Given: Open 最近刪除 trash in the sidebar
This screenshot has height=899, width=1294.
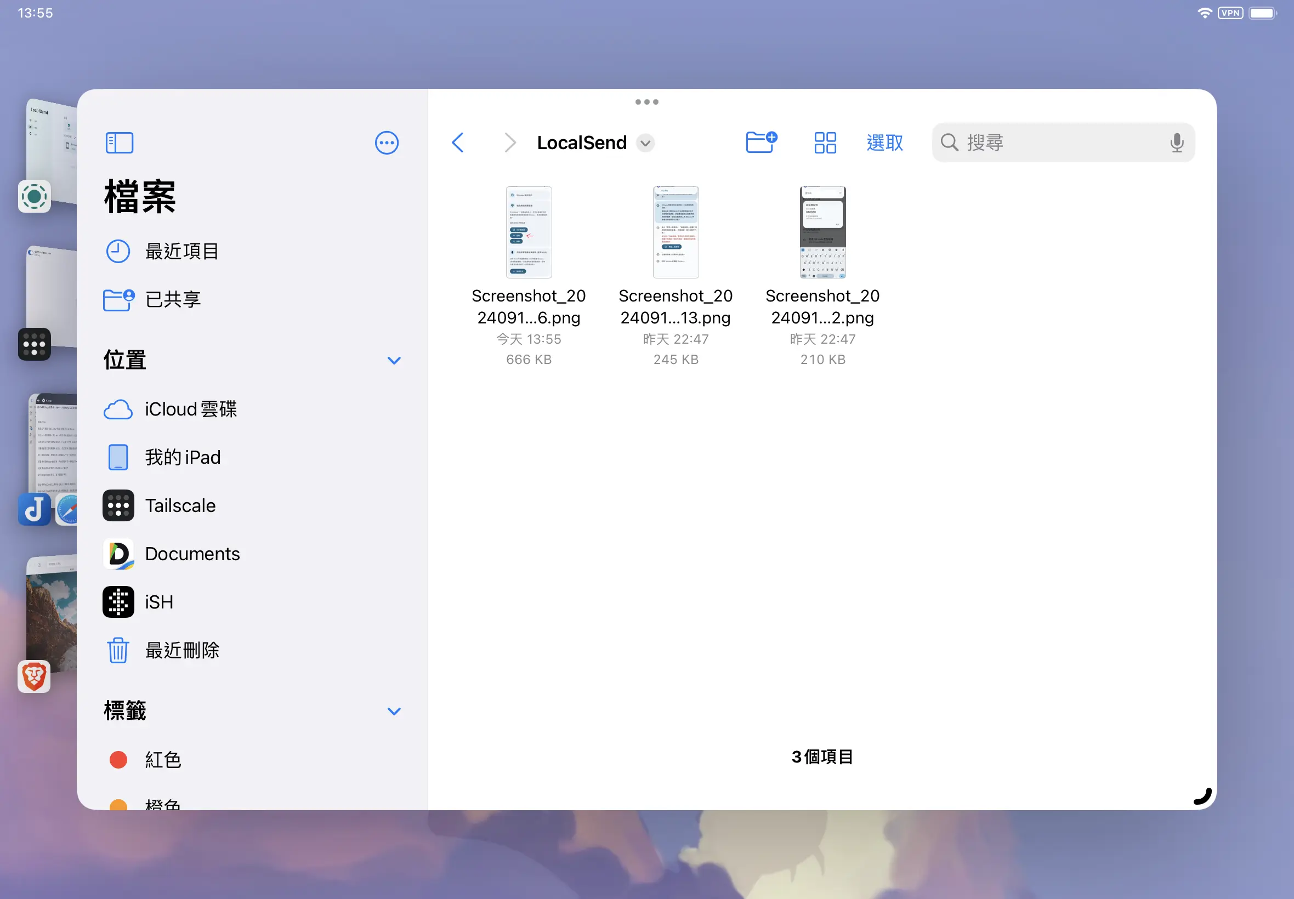Looking at the screenshot, I should (181, 650).
